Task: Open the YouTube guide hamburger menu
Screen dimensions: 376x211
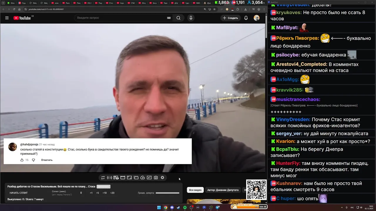Action: point(7,18)
